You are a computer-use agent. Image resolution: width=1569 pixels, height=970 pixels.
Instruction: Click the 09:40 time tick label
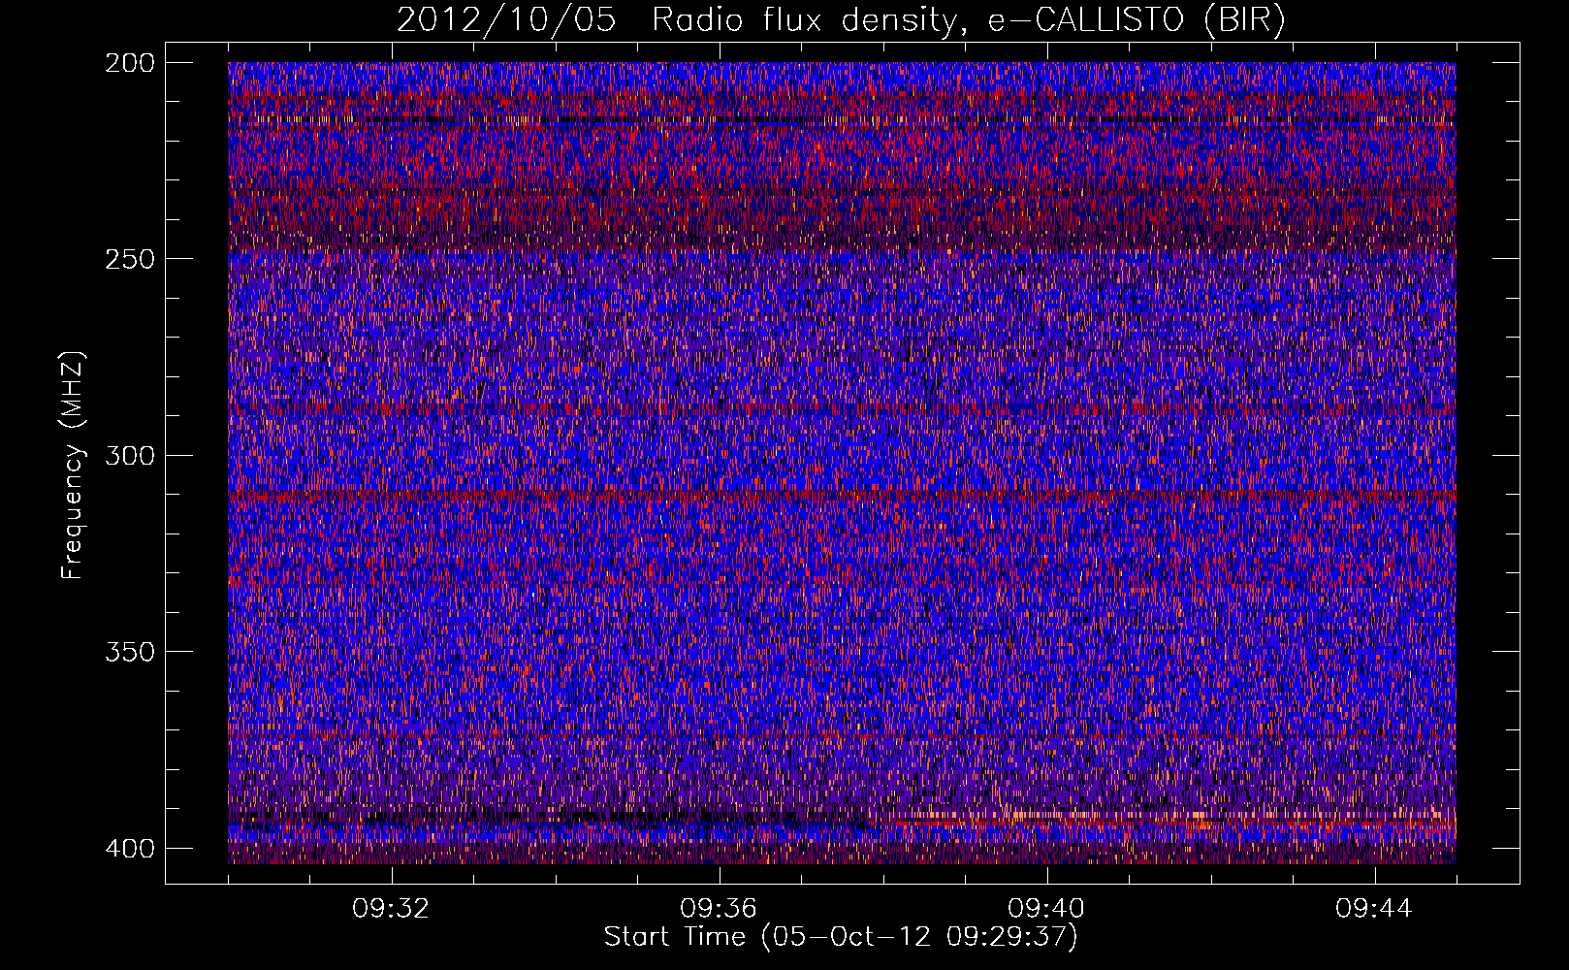click(x=1046, y=909)
